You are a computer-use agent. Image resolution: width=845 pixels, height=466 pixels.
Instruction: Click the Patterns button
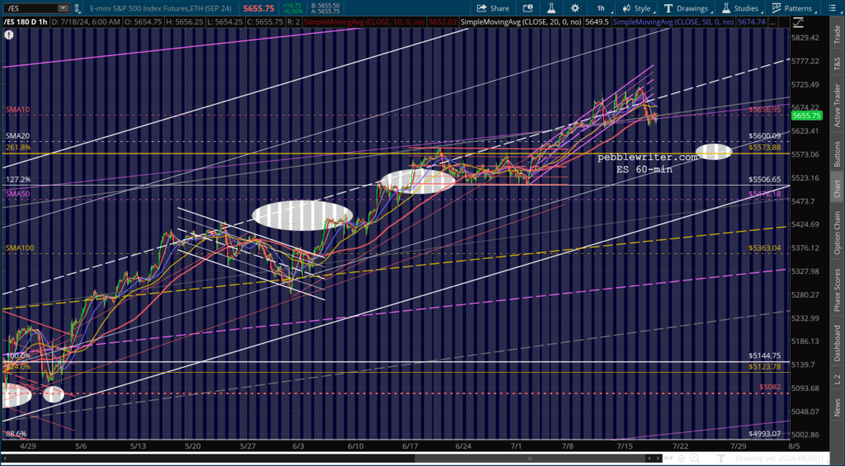point(791,8)
